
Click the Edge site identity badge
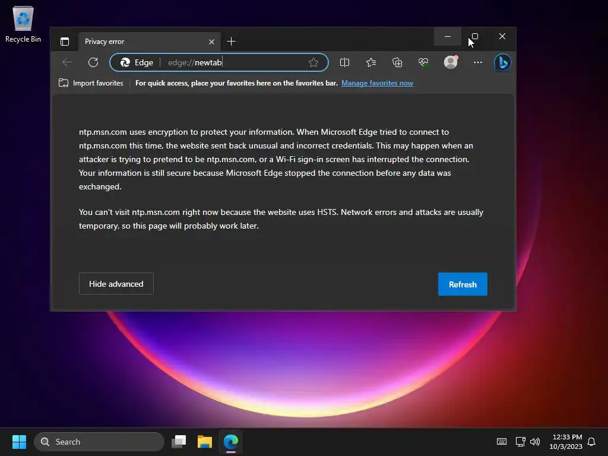click(x=137, y=62)
